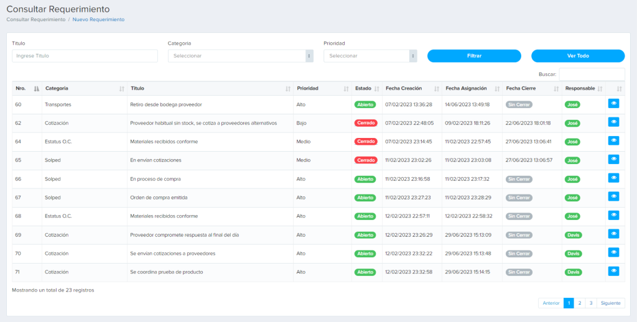
Task: Sort by Responsable column header
Action: [x=584, y=88]
